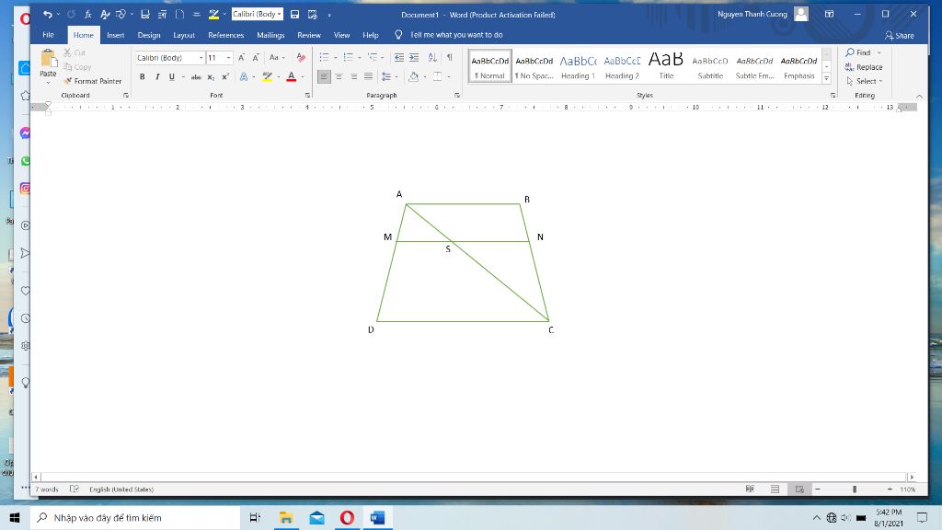Switch to Web Layout view in status bar
942x530 pixels.
pos(799,490)
